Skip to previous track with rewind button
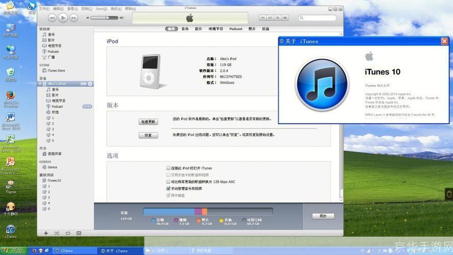The image size is (453, 255). coord(52,18)
